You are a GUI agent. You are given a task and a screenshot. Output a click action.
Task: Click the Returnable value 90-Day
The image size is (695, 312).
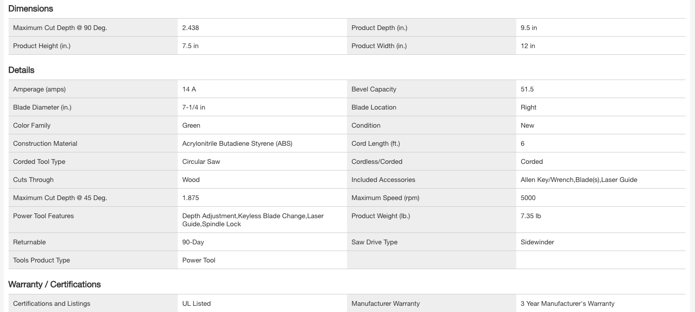pyautogui.click(x=193, y=242)
